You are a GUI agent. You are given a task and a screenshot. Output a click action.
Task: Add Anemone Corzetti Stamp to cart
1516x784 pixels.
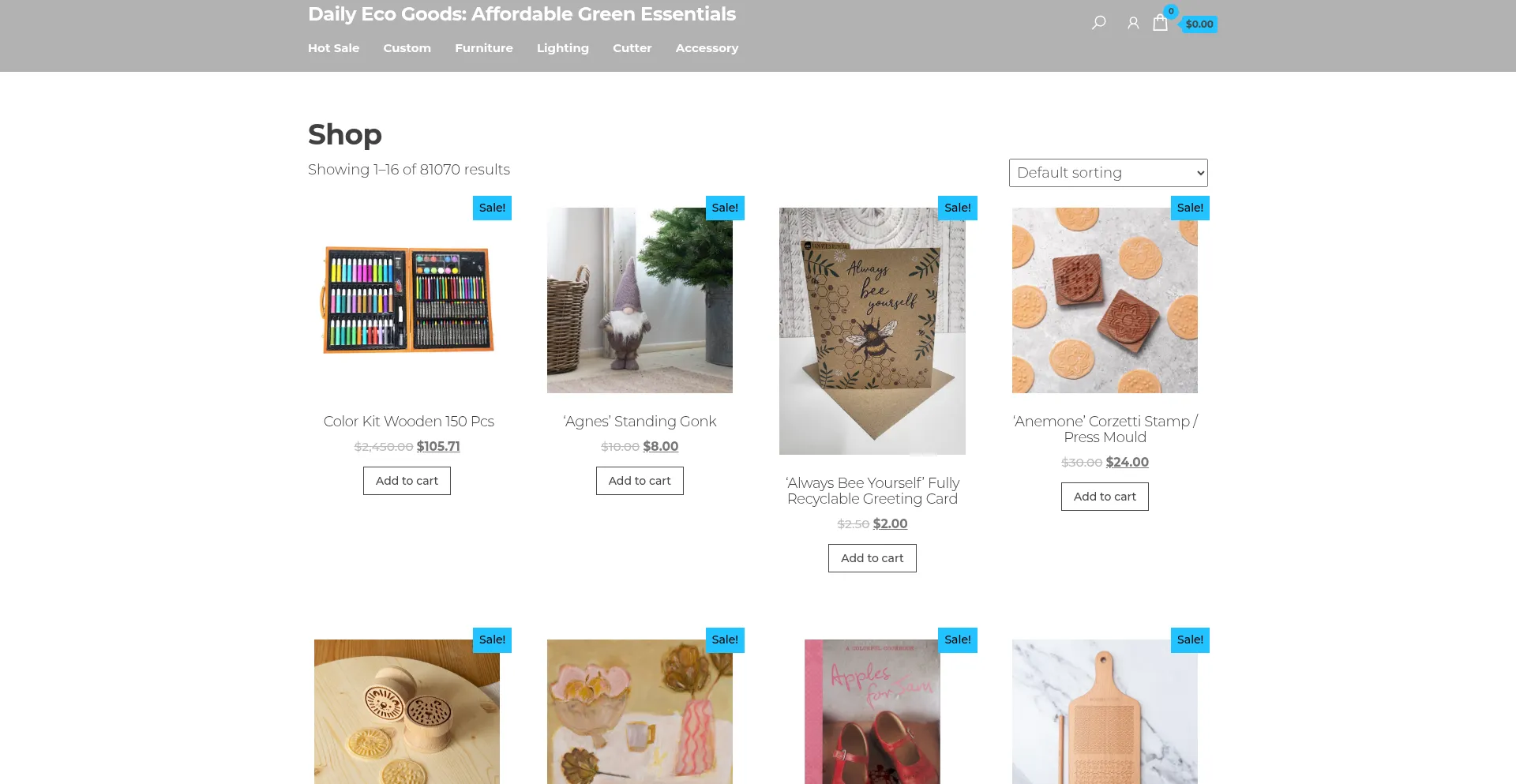[x=1105, y=497]
